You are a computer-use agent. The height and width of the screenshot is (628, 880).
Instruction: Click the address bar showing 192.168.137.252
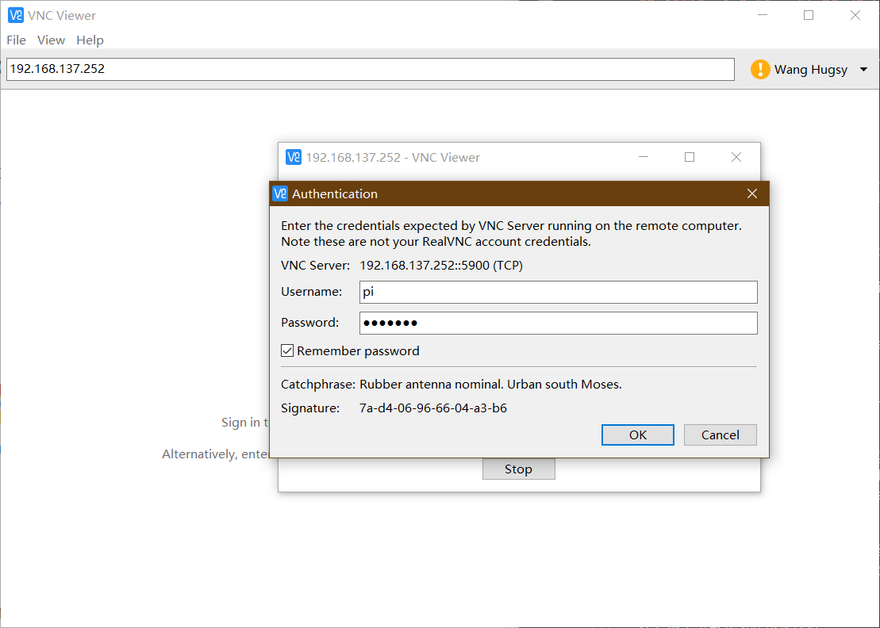[371, 70]
